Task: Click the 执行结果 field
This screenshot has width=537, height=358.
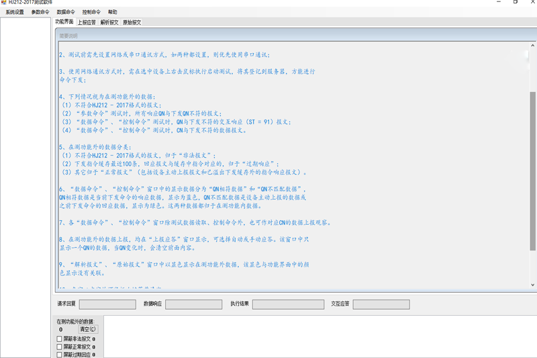Action: [x=287, y=304]
